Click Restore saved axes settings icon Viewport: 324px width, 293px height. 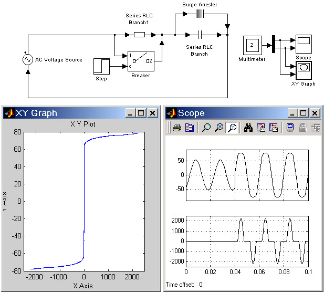pos(274,128)
